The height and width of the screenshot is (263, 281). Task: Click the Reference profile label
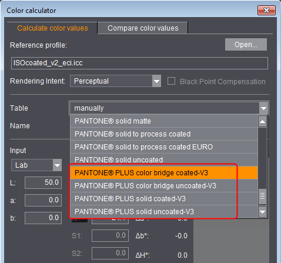(x=38, y=45)
